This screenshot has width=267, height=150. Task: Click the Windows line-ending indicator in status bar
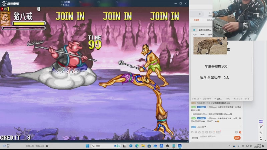point(238,99)
